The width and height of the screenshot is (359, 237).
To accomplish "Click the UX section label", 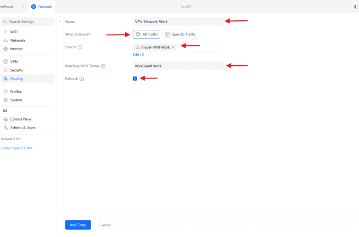I will (x=5, y=110).
